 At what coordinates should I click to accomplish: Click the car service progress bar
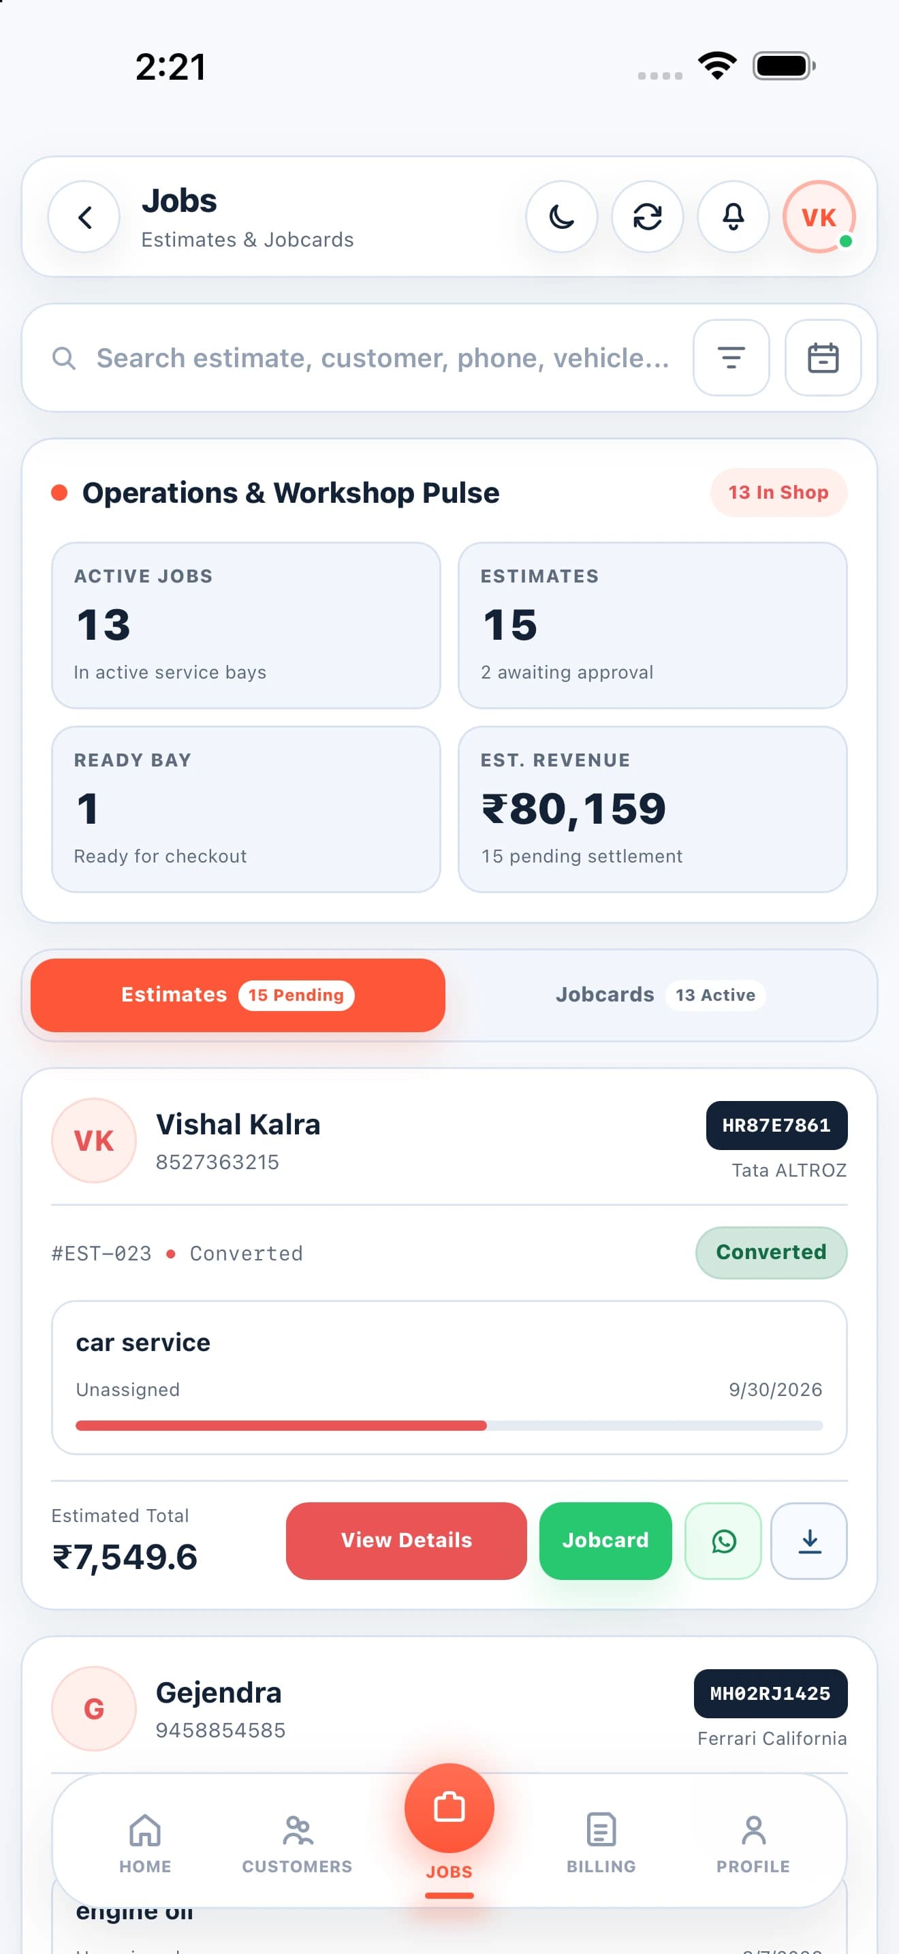pos(449,1425)
